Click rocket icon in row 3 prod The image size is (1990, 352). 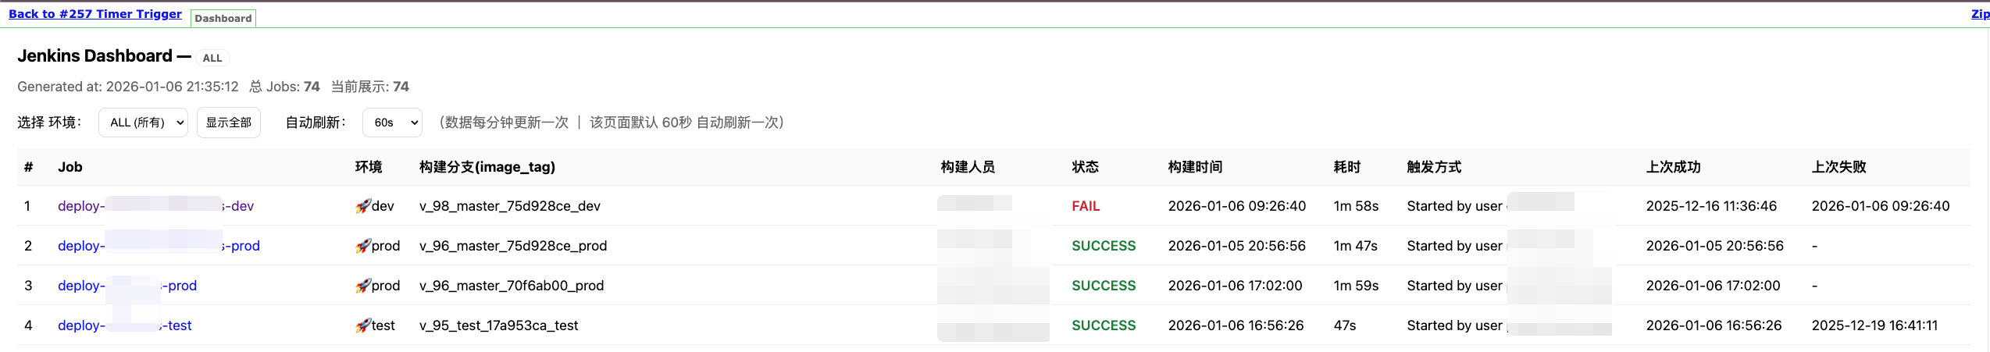coord(363,286)
